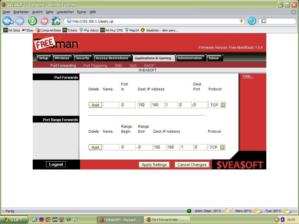Click Add in Port Range Forwards section
The height and width of the screenshot is (224, 299).
point(95,147)
